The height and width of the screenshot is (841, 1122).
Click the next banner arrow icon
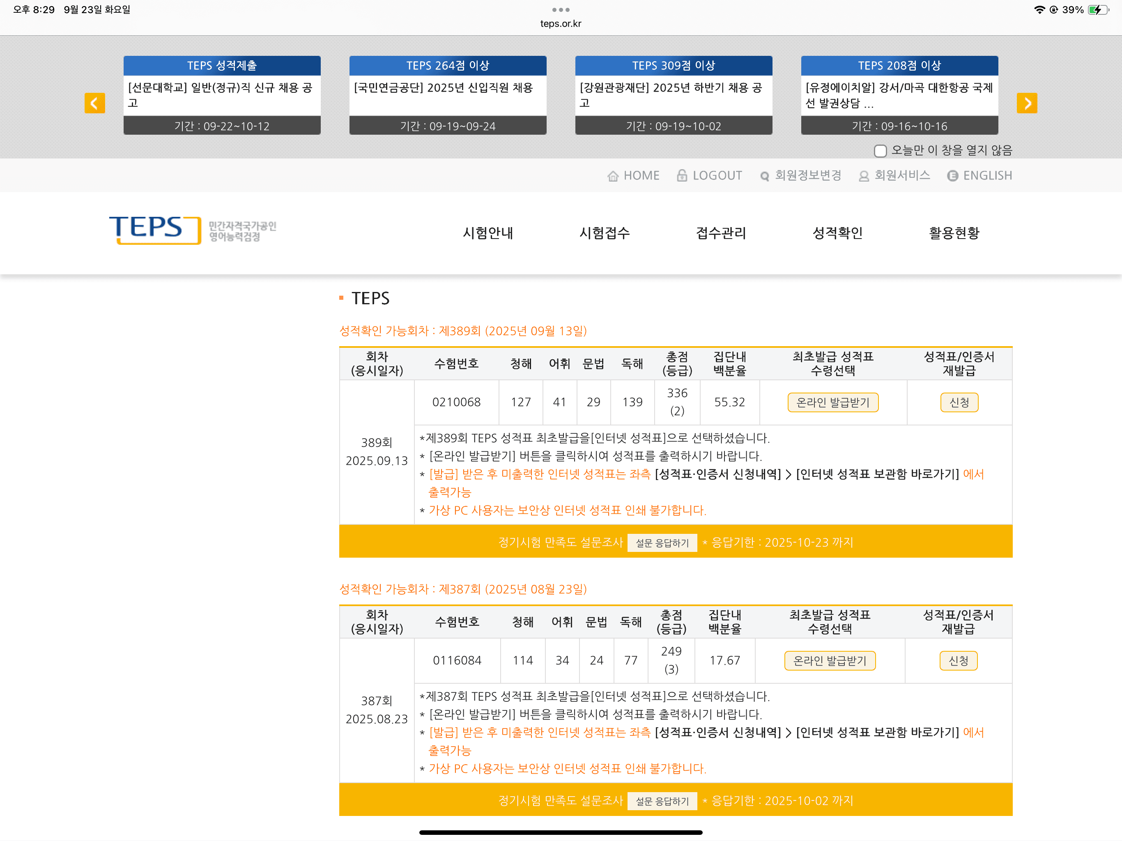pyautogui.click(x=1027, y=103)
